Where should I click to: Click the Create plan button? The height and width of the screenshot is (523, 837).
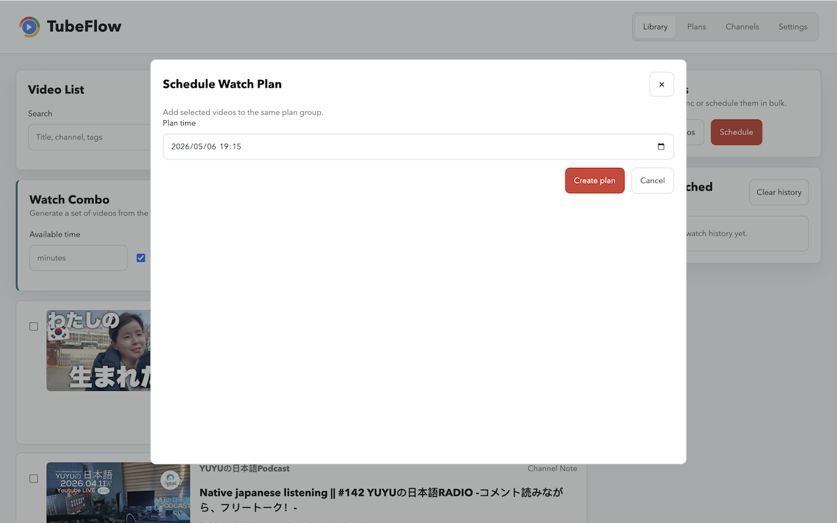(x=594, y=180)
